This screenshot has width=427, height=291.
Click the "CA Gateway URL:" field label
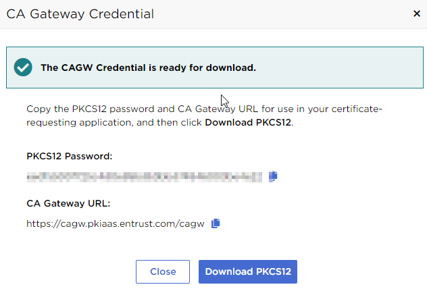click(x=68, y=203)
